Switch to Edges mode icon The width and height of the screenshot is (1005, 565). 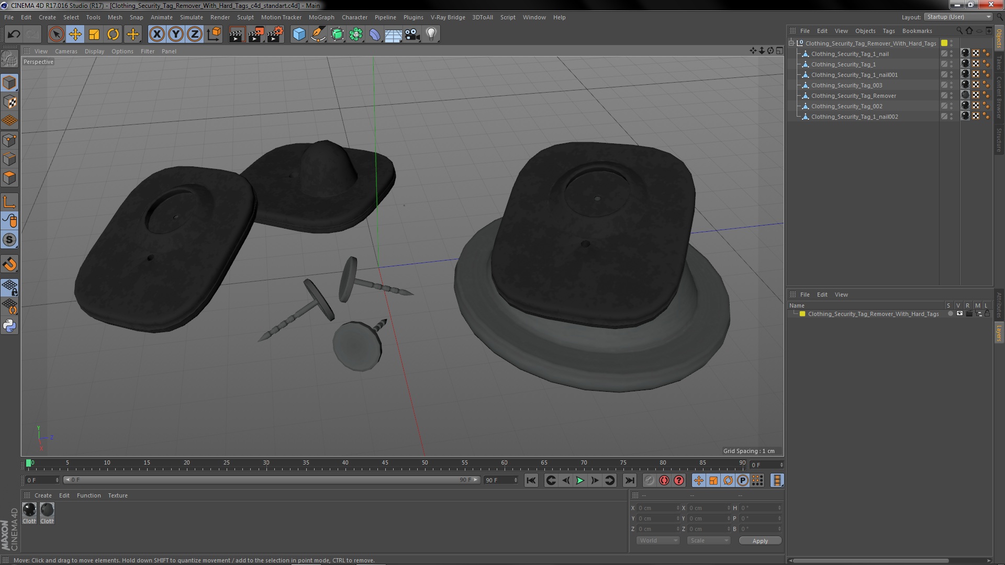[9, 159]
